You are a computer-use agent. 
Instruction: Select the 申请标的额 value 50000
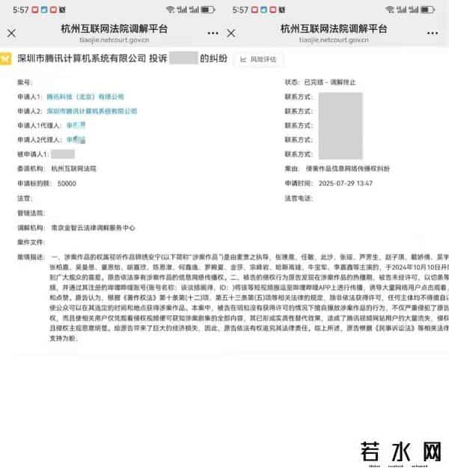[x=67, y=183]
